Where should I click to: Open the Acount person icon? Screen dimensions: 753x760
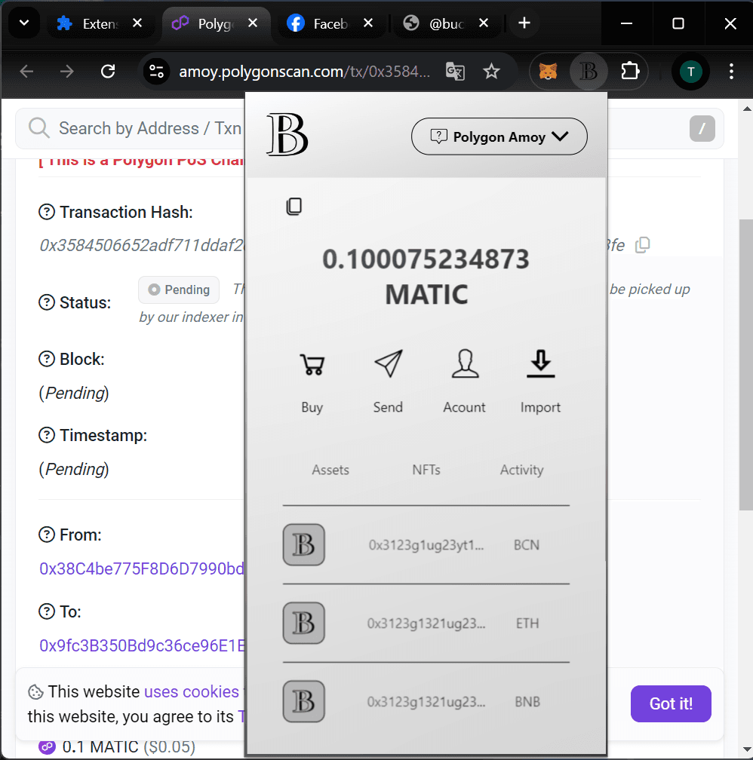(465, 363)
